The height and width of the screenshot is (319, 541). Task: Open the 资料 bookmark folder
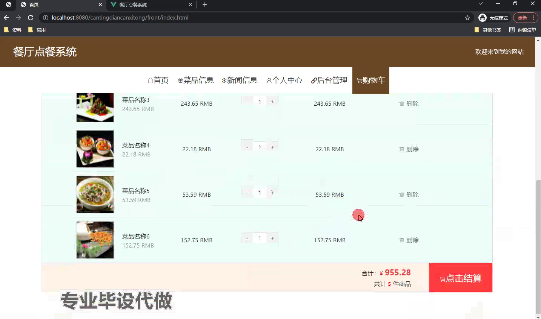pyautogui.click(x=13, y=30)
